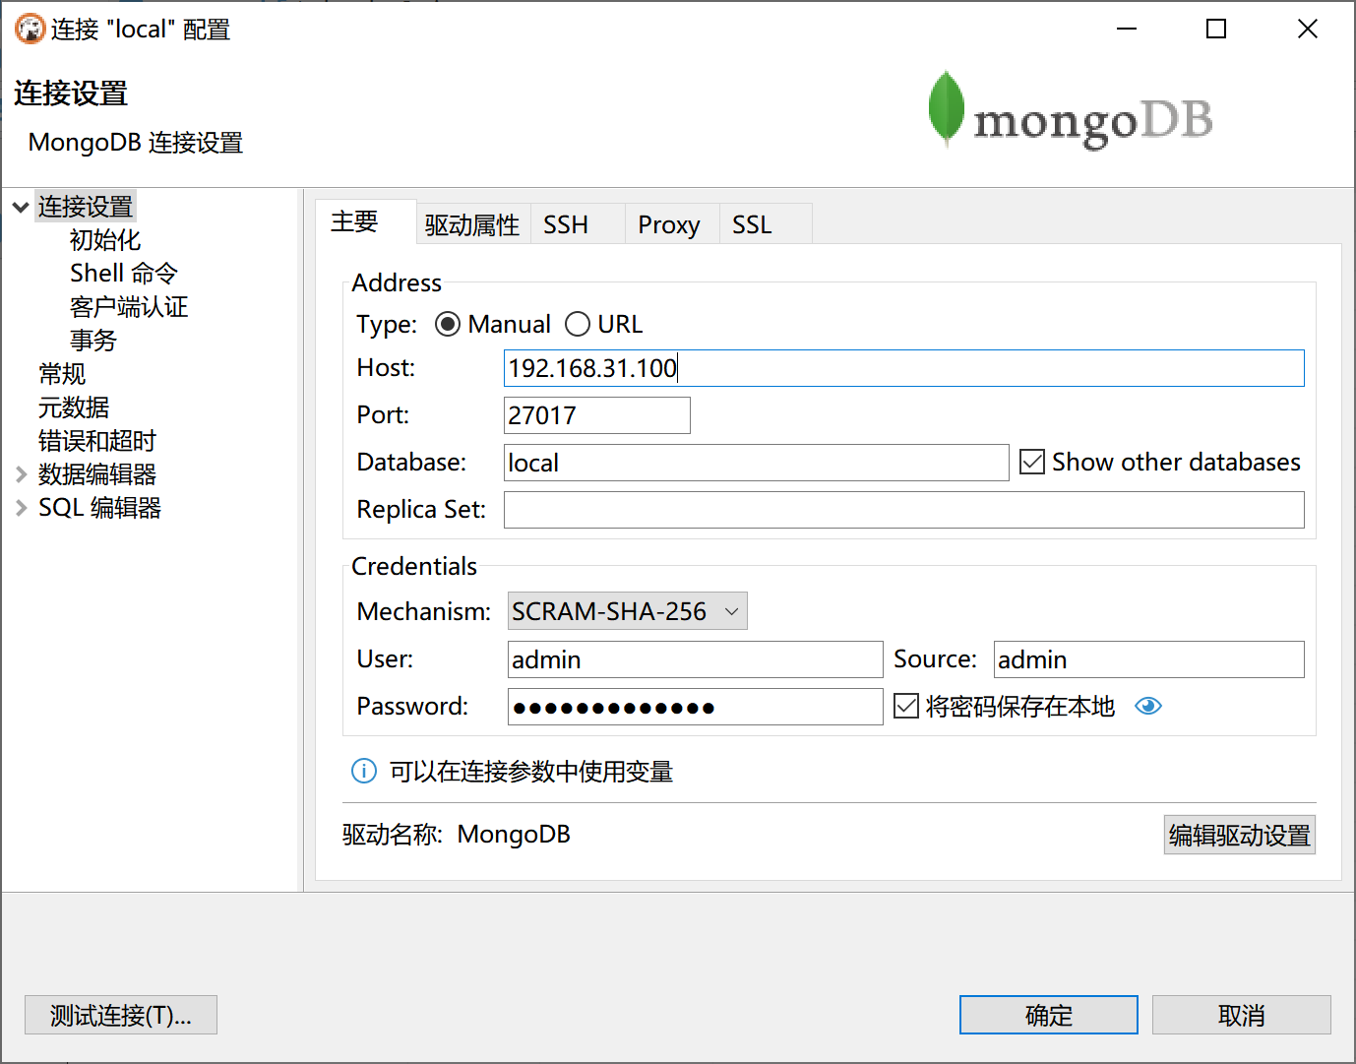Focus the Host input field
The image size is (1356, 1064).
point(904,368)
